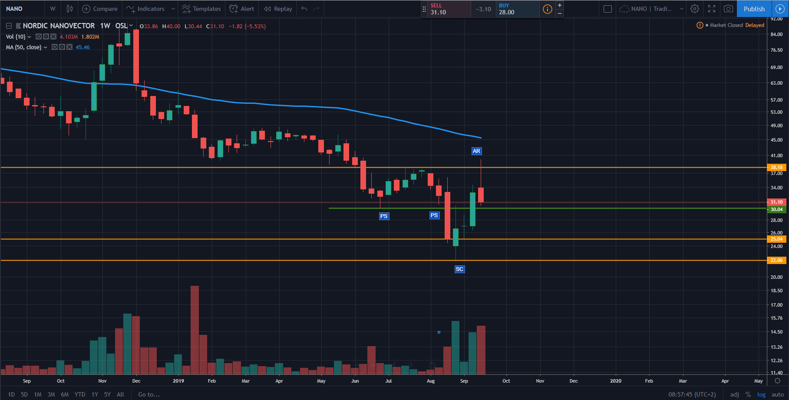Select the 6M time range

point(65,394)
